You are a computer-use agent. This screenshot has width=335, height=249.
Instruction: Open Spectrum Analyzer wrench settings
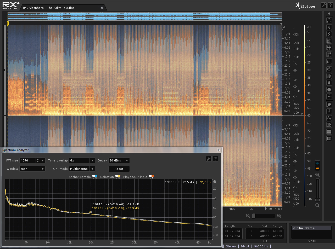click(x=209, y=159)
